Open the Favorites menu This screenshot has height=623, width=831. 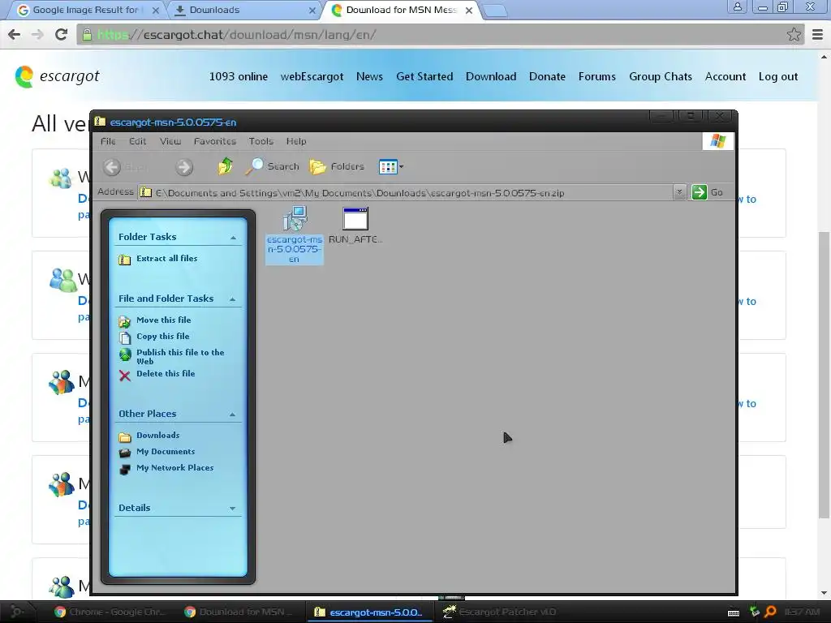pyautogui.click(x=214, y=141)
